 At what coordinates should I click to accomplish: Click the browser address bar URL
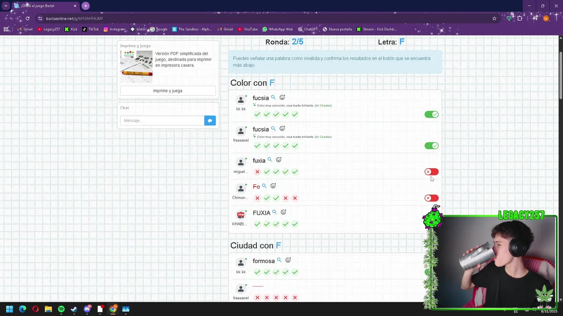click(x=74, y=18)
